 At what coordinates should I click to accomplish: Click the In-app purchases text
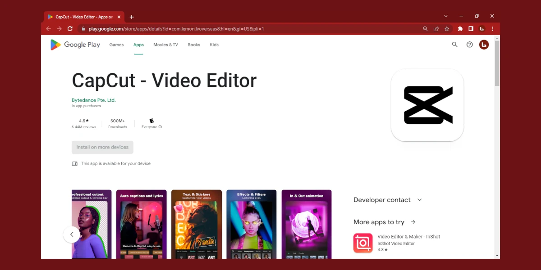(86, 106)
